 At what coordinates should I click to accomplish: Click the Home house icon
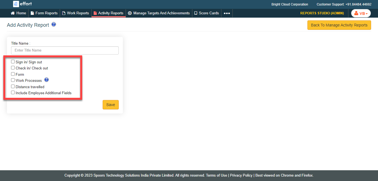click(x=13, y=13)
